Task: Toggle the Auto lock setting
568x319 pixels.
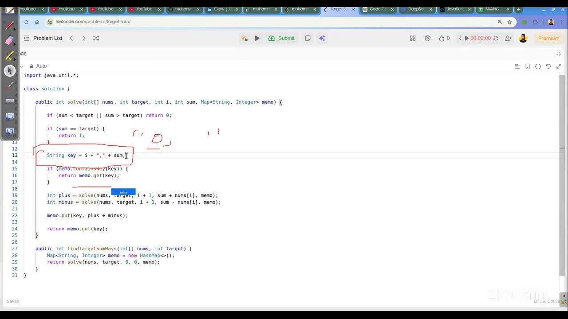Action: pyautogui.click(x=38, y=66)
